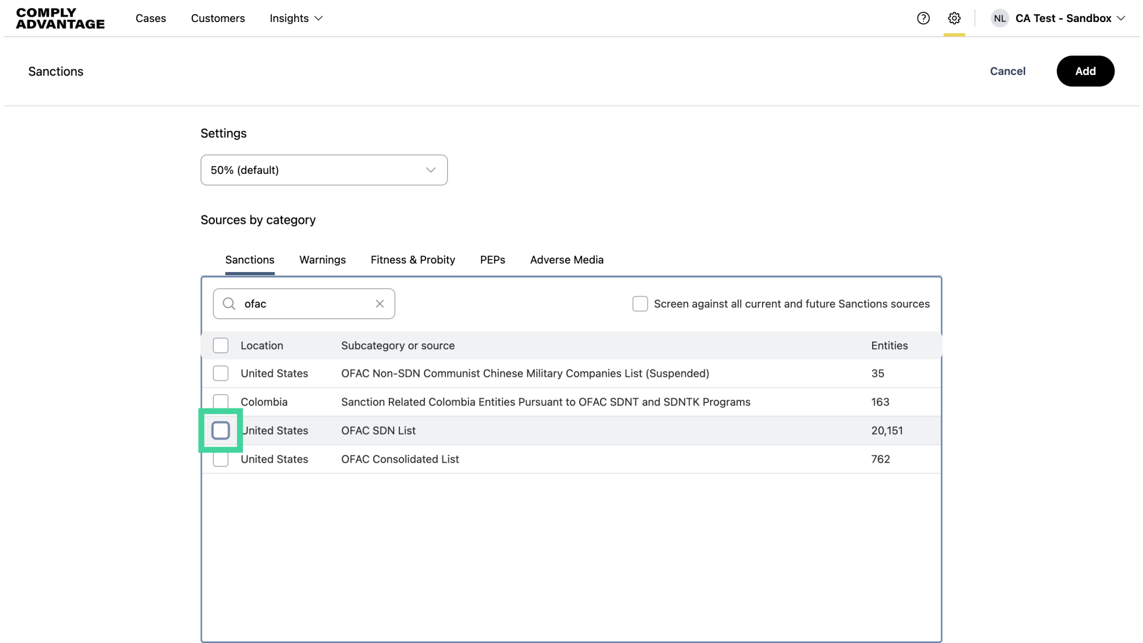The image size is (1143, 643).
Task: Select all rows via header checkbox
Action: pyautogui.click(x=221, y=345)
